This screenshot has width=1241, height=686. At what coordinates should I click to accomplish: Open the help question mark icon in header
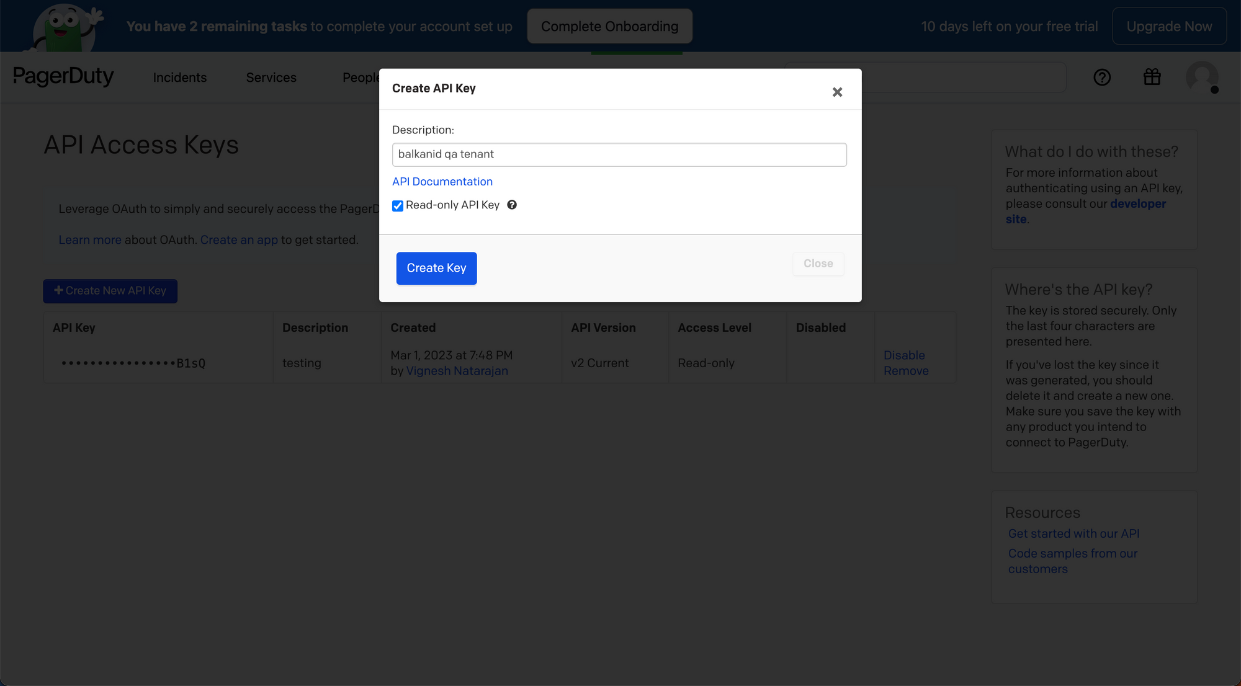point(1102,78)
